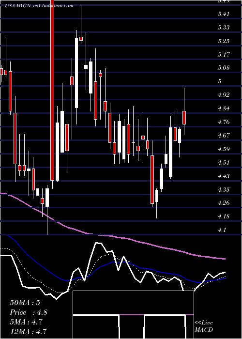Select the 4.1 price axis label

[222, 230]
